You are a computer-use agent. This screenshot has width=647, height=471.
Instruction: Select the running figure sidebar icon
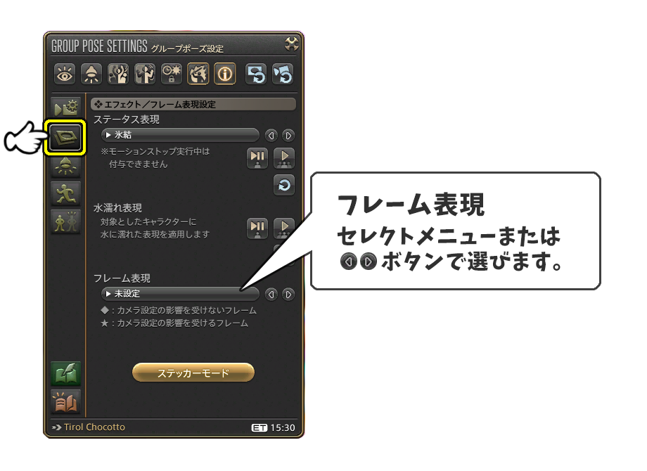[x=65, y=194]
